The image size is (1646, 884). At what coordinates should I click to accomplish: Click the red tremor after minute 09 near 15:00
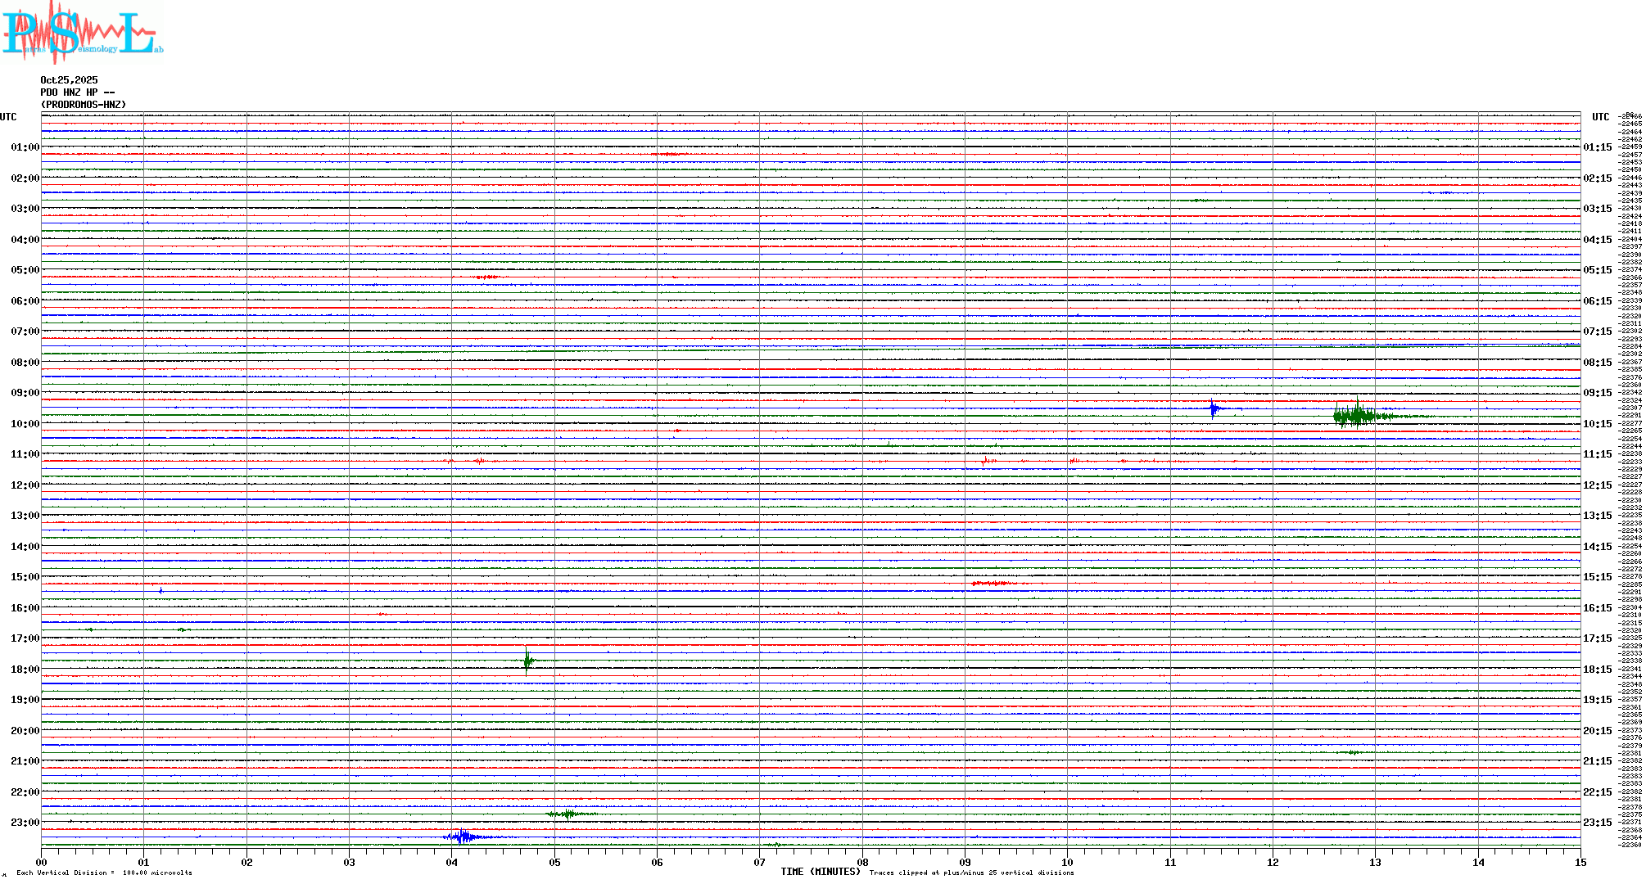coord(989,584)
